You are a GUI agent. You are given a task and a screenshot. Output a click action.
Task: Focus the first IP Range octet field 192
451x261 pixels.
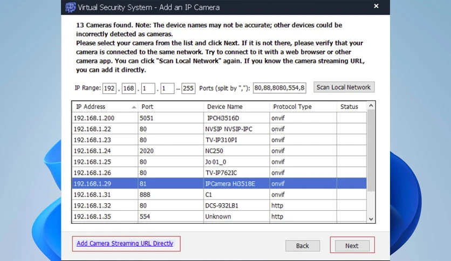click(x=110, y=88)
